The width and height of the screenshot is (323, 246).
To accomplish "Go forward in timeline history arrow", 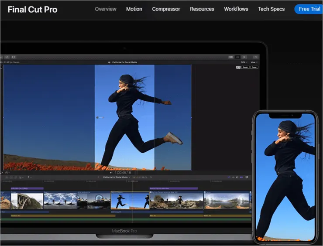I will pos(151,177).
